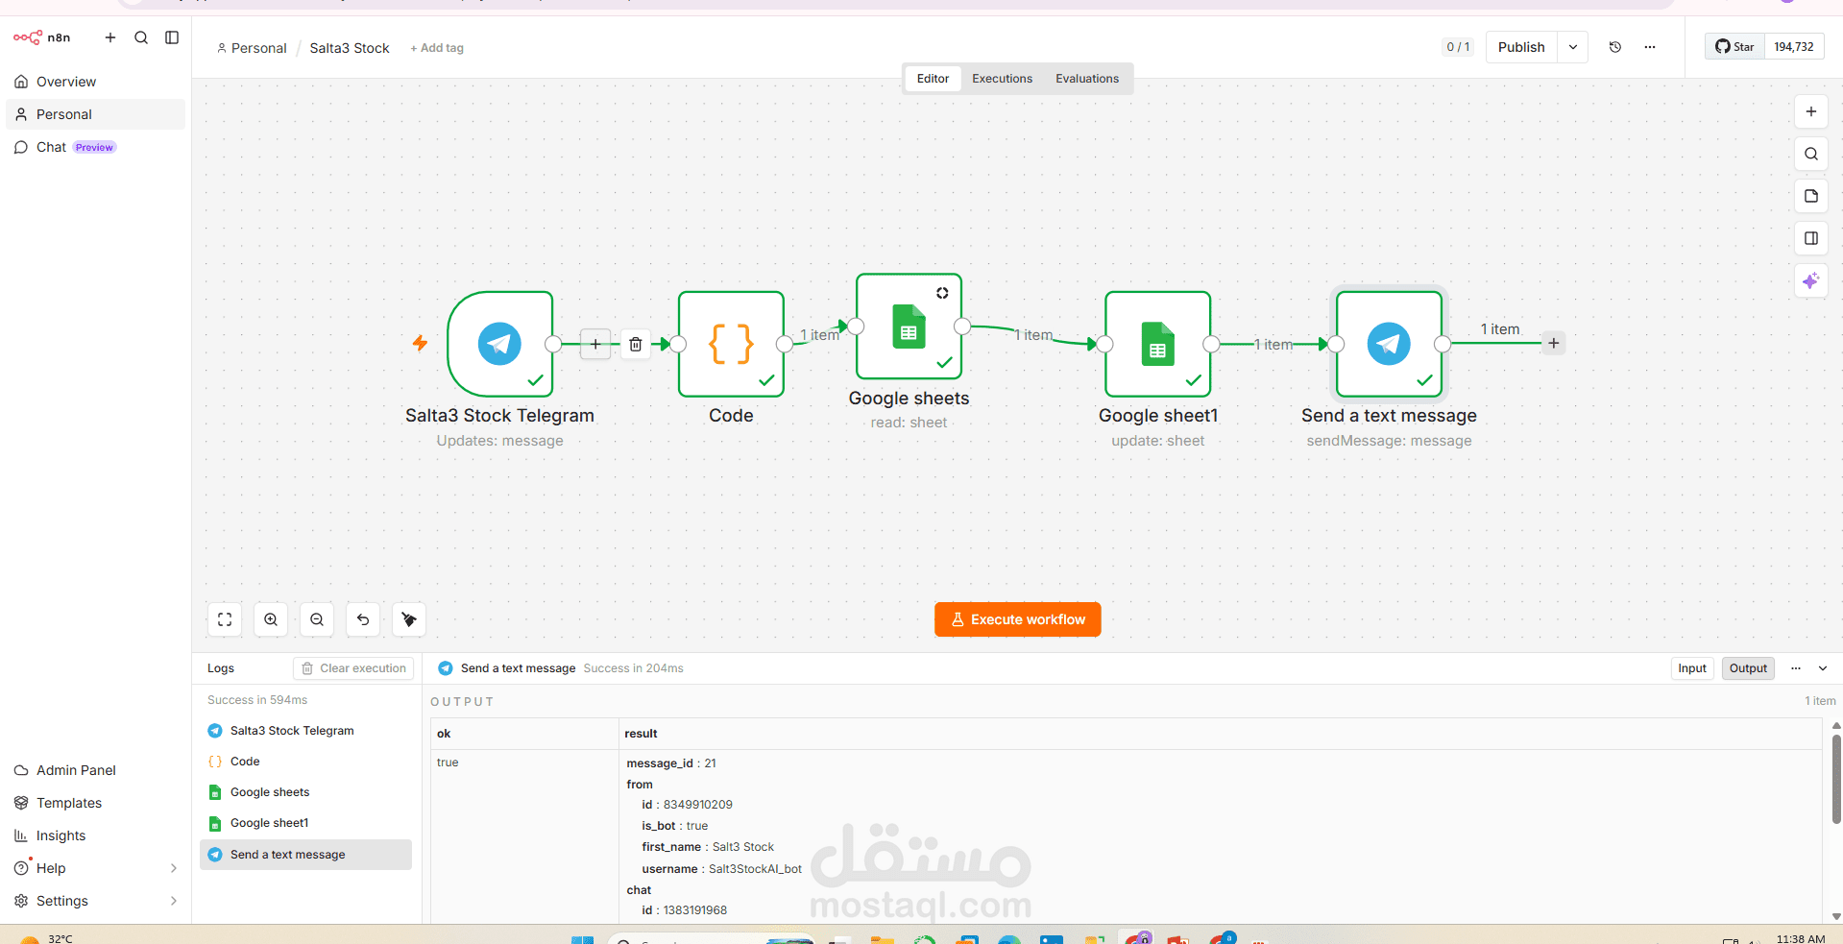The height and width of the screenshot is (944, 1843).
Task: Create new item with plus icon in sidebar header
Action: (x=110, y=37)
